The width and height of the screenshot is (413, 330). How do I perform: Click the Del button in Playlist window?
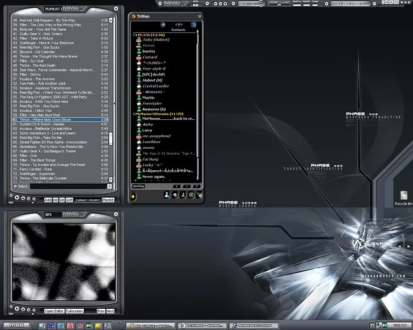pyautogui.click(x=55, y=200)
